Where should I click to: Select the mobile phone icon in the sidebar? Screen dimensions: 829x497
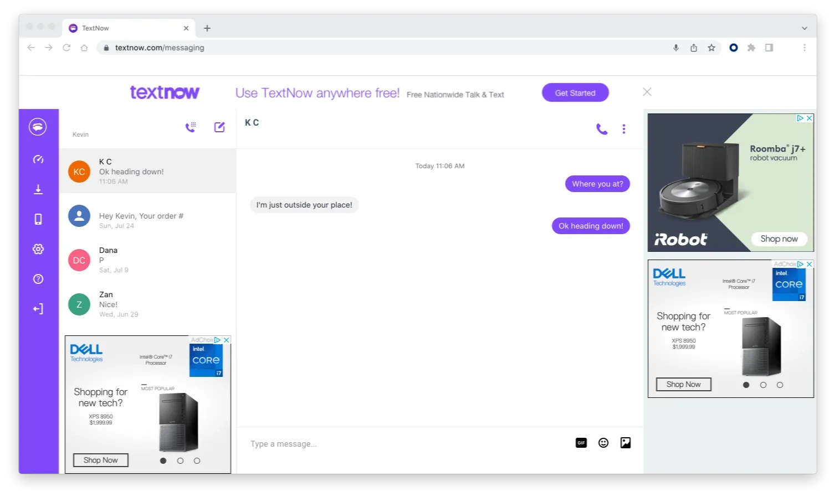tap(38, 219)
